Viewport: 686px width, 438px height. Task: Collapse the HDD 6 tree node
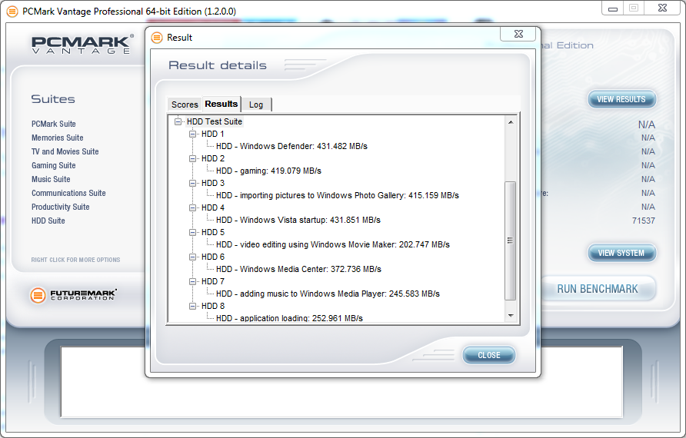tap(192, 257)
